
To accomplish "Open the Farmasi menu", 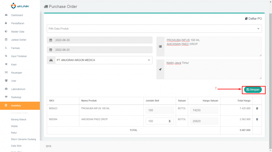I will pyautogui.click(x=15, y=48).
